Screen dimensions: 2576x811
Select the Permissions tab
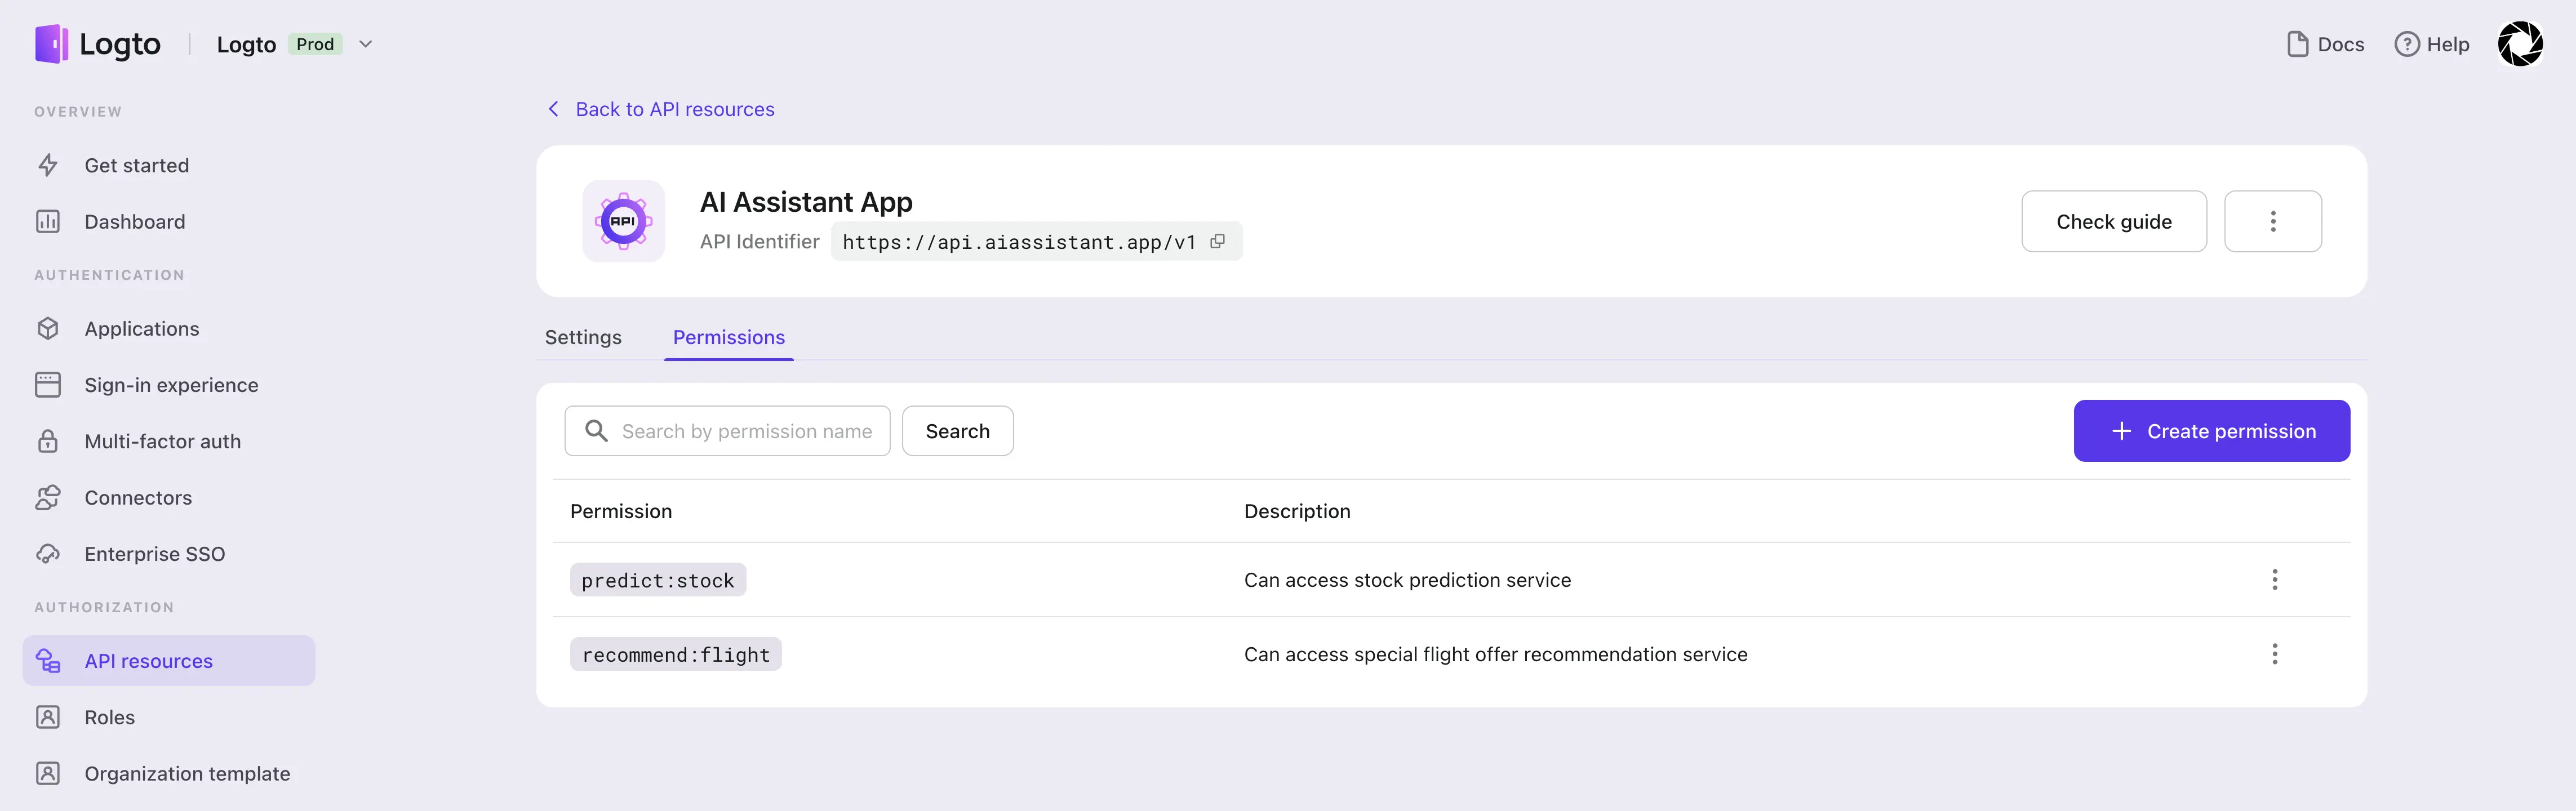(x=729, y=337)
